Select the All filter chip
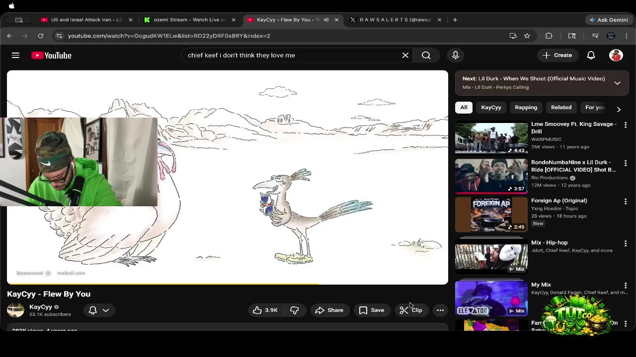636x357 pixels. pyautogui.click(x=464, y=107)
